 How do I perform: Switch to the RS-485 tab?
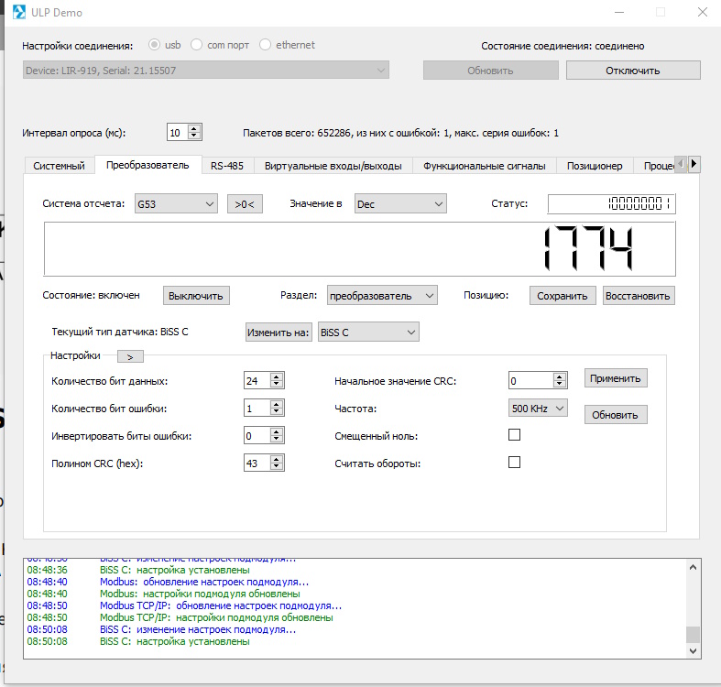[x=226, y=166]
